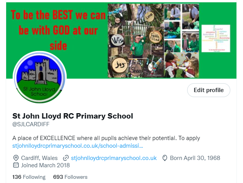
Task: View the 693 Followers list
Action: click(70, 177)
